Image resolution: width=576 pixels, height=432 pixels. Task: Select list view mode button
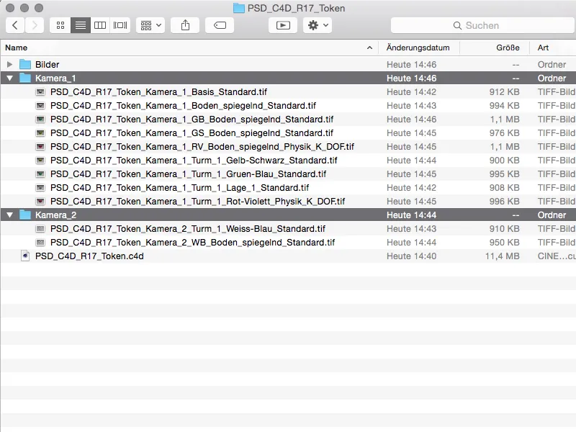coord(81,25)
